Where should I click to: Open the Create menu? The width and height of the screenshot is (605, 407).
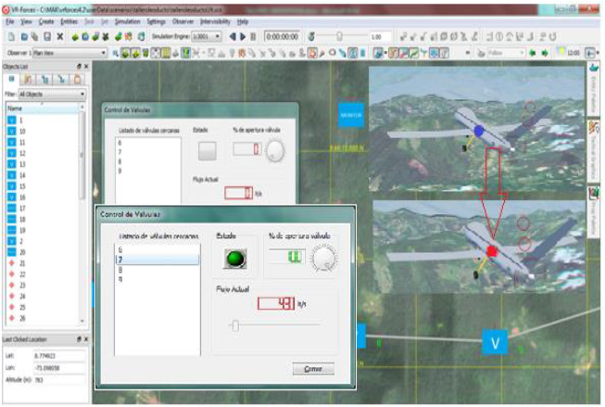coord(46,21)
